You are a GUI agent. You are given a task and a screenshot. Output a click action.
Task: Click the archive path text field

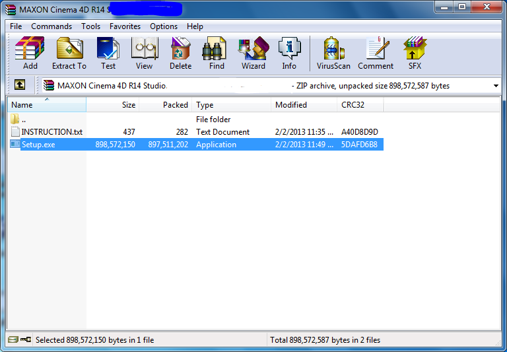(270, 86)
